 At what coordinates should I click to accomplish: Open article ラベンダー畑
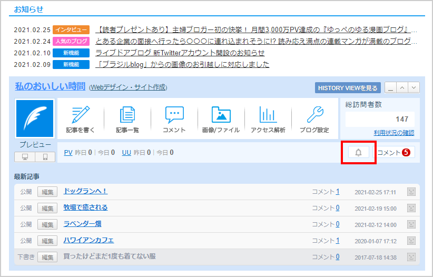pos(82,224)
